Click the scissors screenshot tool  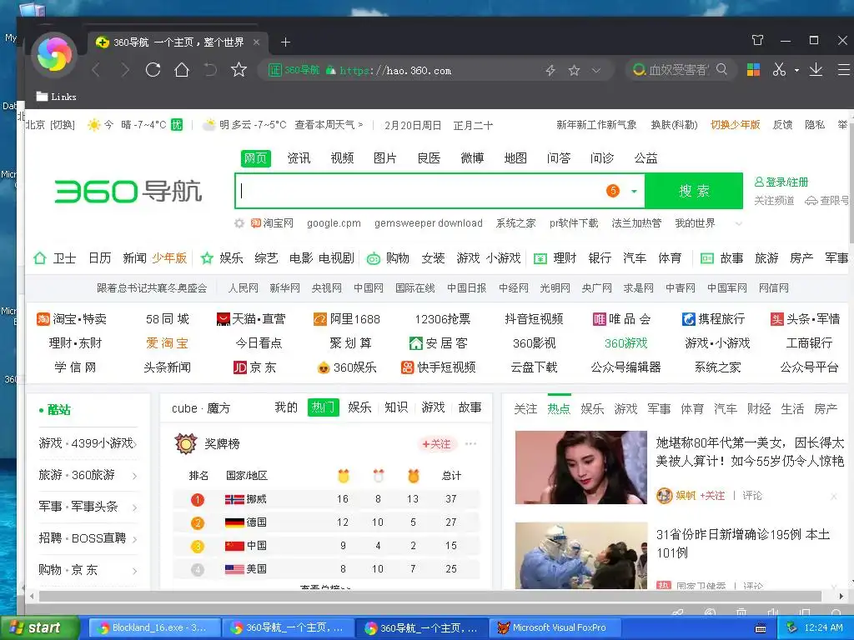point(780,70)
